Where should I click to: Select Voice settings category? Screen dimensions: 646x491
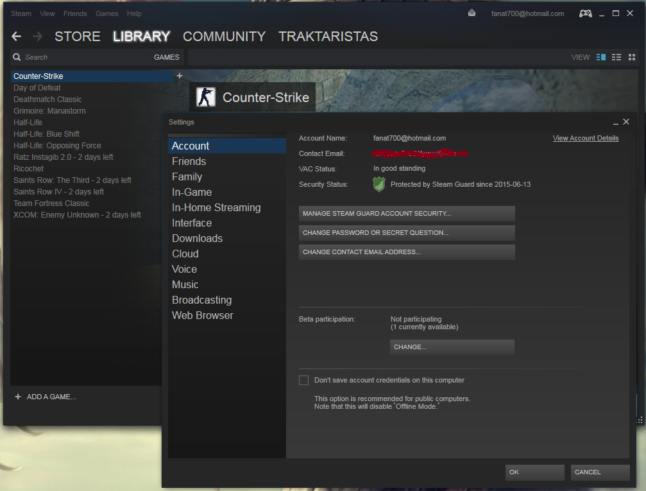click(227, 269)
